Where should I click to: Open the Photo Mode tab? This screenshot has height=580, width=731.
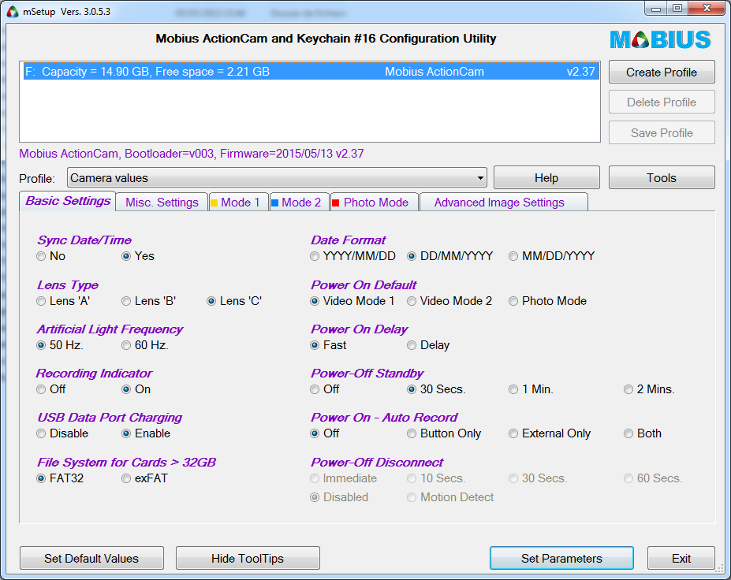point(375,203)
